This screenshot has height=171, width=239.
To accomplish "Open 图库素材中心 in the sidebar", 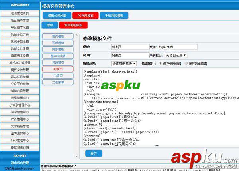I will pyautogui.click(x=20, y=133).
